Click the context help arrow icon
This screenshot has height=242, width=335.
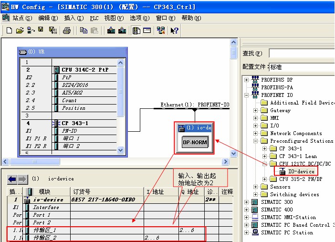pyautogui.click(x=174, y=31)
